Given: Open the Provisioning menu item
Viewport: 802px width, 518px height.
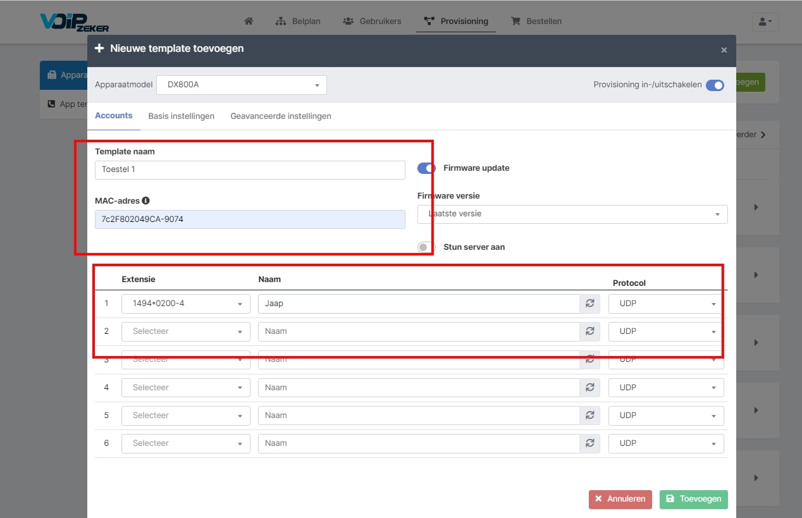Looking at the screenshot, I should click(x=456, y=21).
